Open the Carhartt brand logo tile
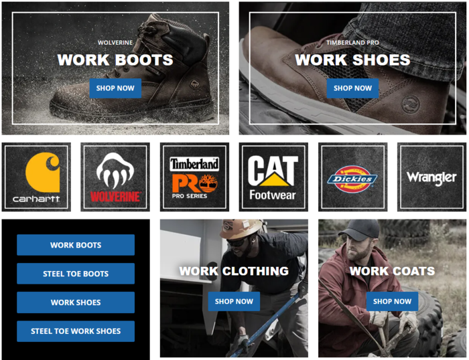Screen dimensions: 469x360 [x=36, y=177]
